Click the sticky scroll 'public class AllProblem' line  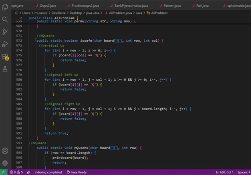pos(53,18)
